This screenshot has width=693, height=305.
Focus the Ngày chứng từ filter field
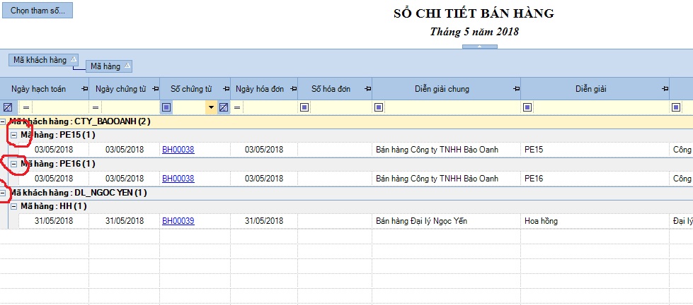point(130,107)
